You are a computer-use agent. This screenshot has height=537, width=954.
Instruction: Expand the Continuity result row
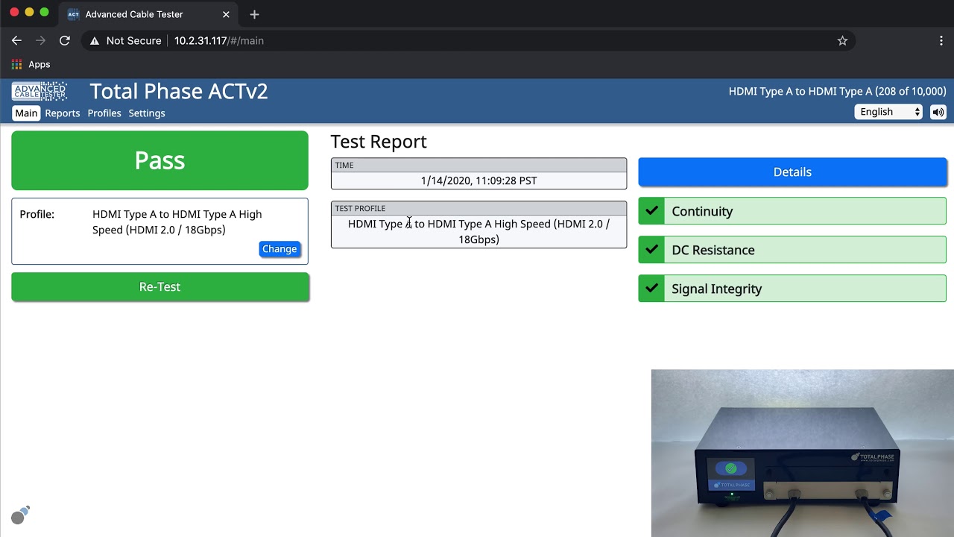tap(792, 211)
